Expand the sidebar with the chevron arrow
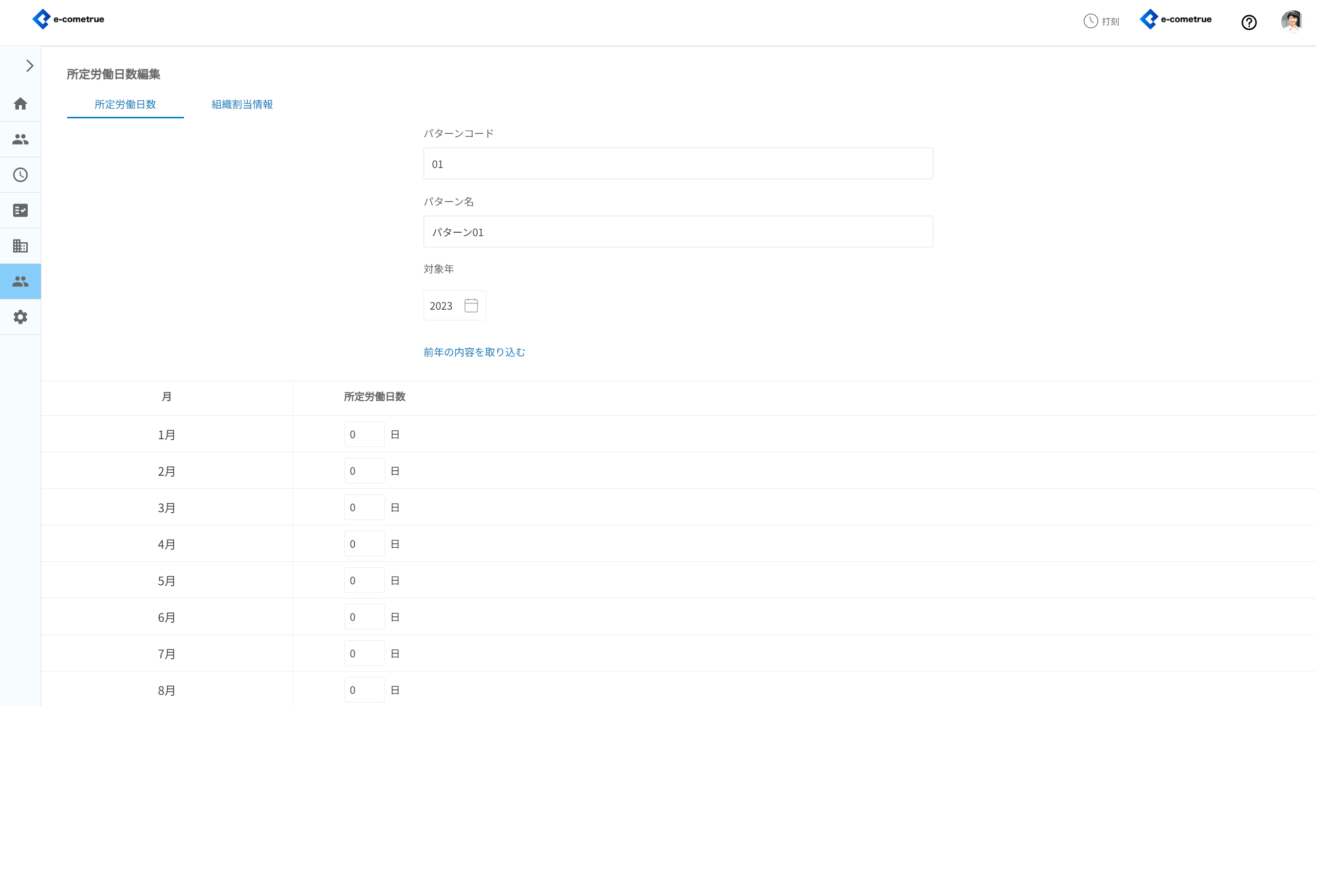 (30, 66)
